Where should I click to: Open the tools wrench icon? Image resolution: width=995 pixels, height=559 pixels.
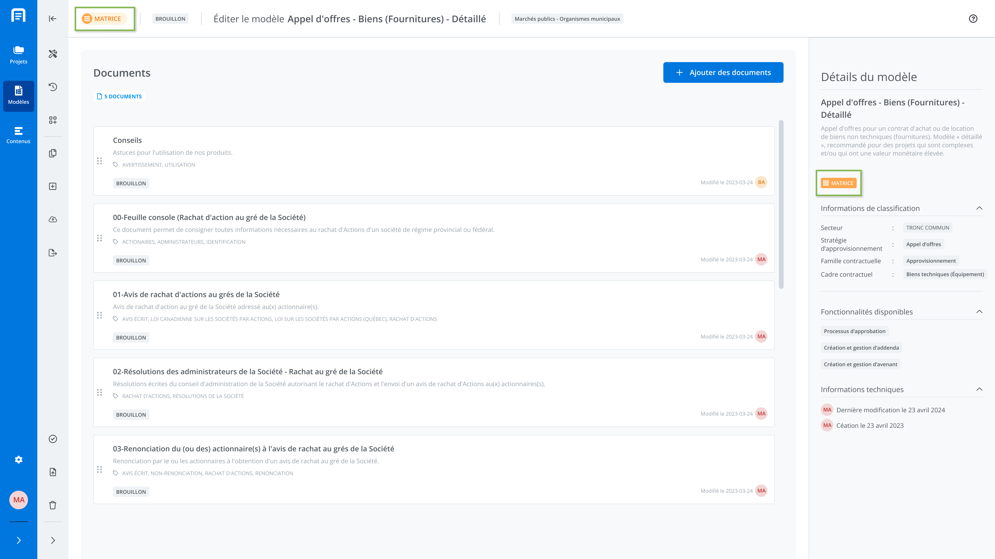click(x=53, y=54)
